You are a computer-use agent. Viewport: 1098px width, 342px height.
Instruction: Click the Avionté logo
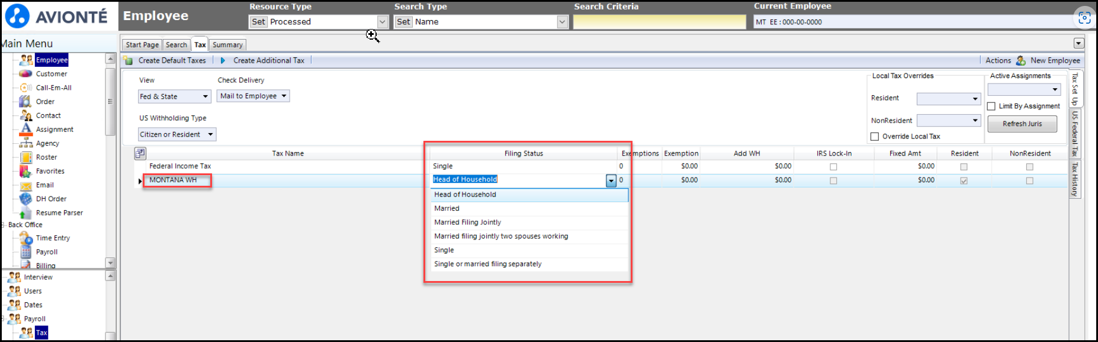tap(56, 16)
